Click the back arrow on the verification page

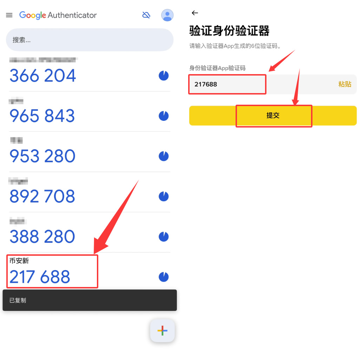click(195, 13)
